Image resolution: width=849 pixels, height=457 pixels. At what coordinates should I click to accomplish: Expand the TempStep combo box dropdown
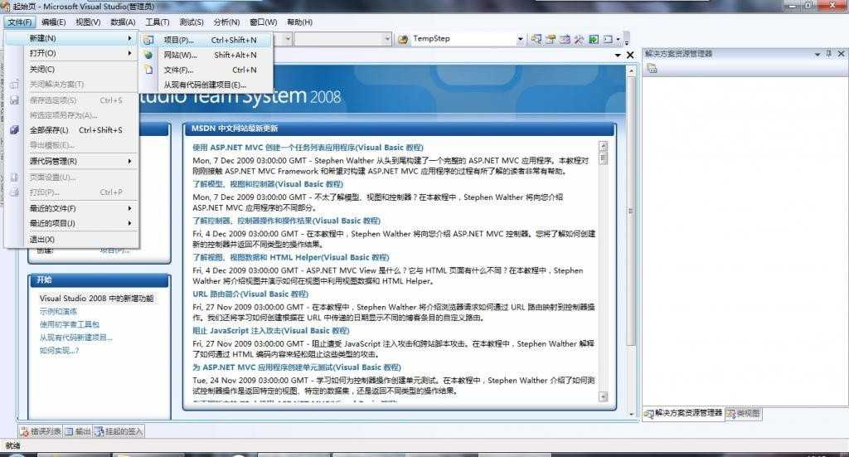[521, 39]
